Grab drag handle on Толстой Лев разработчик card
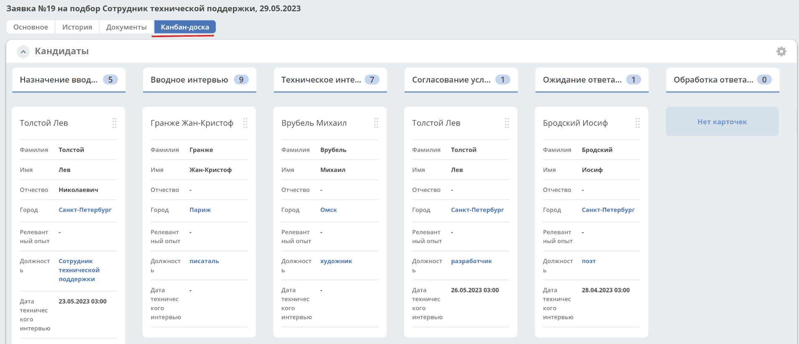Screen dimensions: 799x344 click(x=507, y=123)
